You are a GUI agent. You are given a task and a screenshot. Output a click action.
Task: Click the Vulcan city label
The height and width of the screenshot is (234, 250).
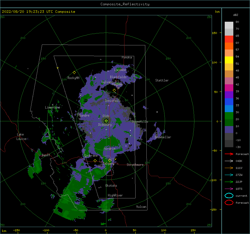coord(141,207)
